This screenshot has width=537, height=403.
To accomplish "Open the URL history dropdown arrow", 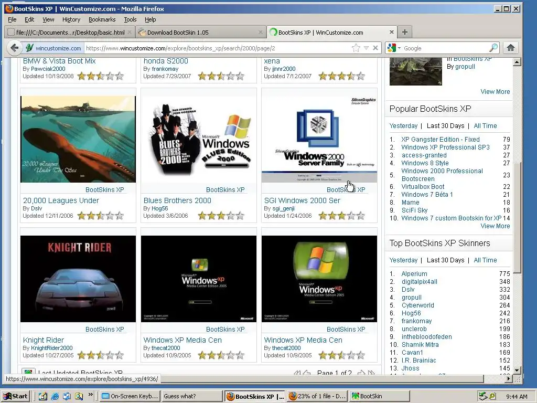I will click(366, 48).
